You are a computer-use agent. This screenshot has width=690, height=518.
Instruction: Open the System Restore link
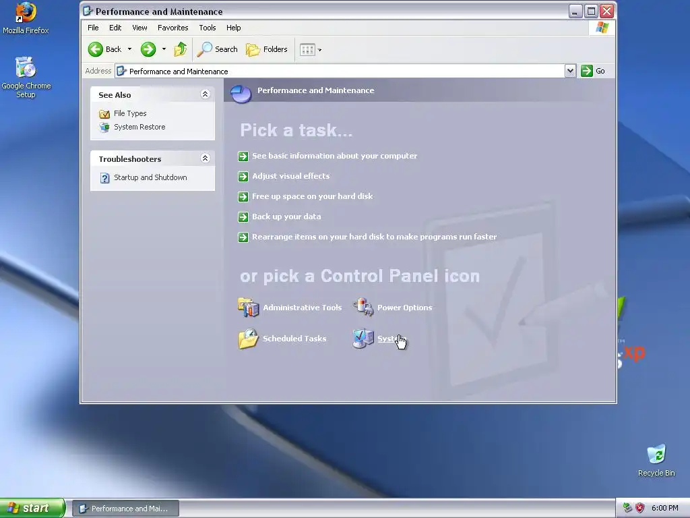click(x=139, y=127)
